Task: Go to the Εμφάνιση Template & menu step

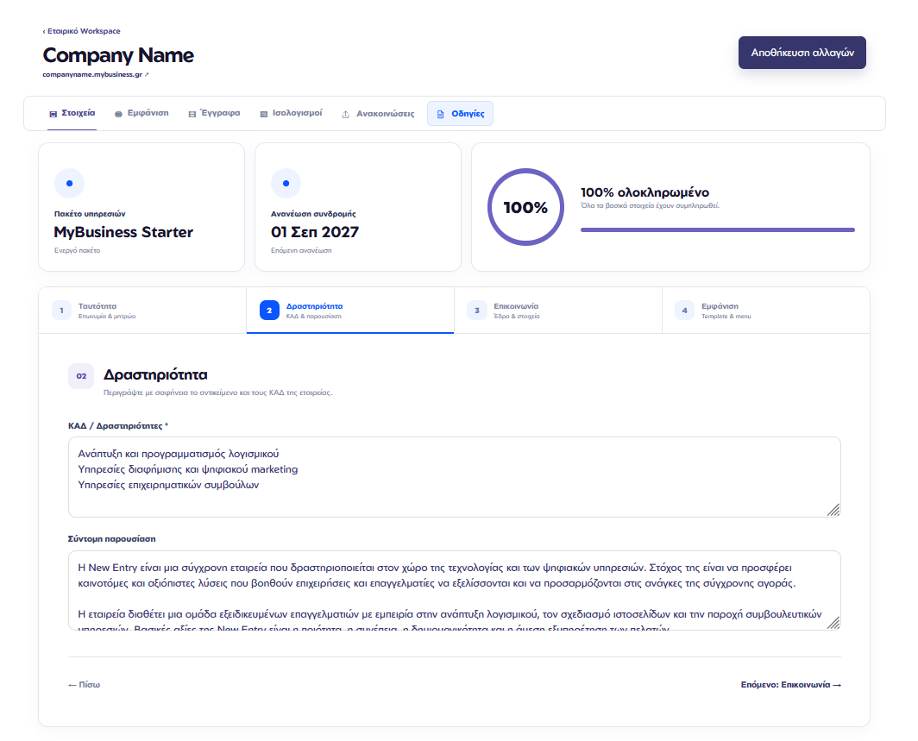Action: click(766, 311)
